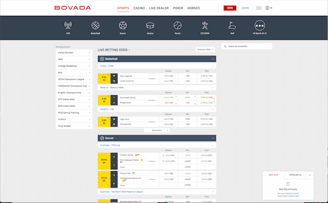Open the LIVE betting icon
Screen dimensions: 328x203
pos(68,26)
